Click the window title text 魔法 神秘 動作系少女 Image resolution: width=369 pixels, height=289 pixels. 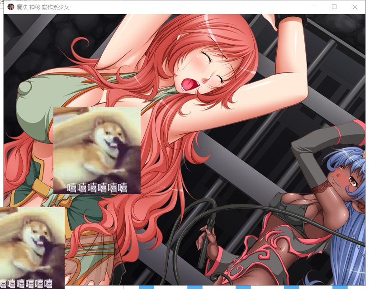(x=43, y=7)
